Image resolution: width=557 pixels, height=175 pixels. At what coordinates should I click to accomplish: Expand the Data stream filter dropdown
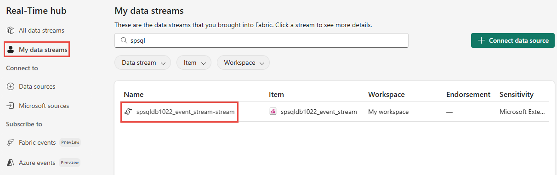pos(142,62)
